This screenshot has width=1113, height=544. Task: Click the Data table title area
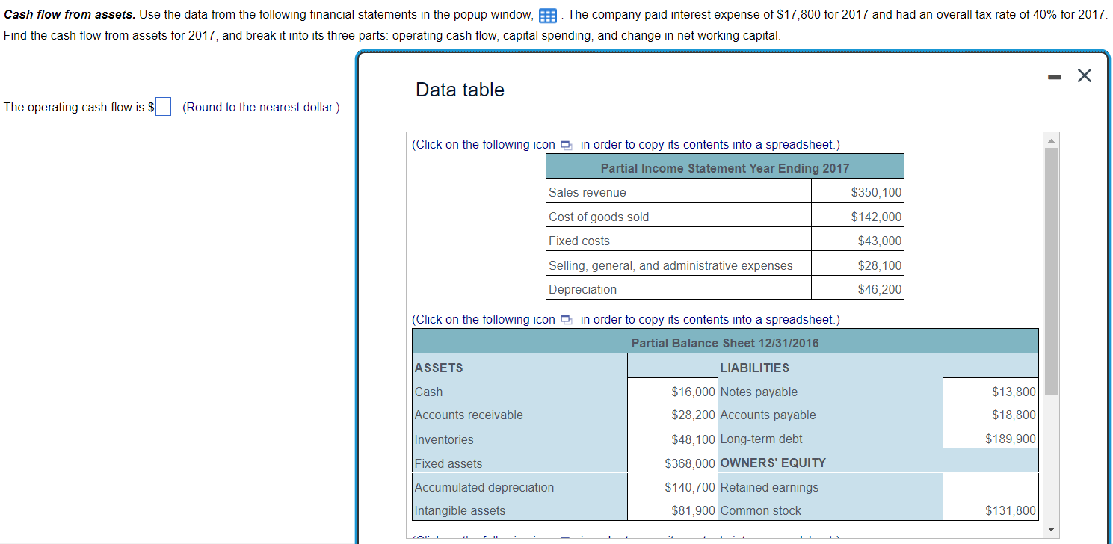point(459,89)
